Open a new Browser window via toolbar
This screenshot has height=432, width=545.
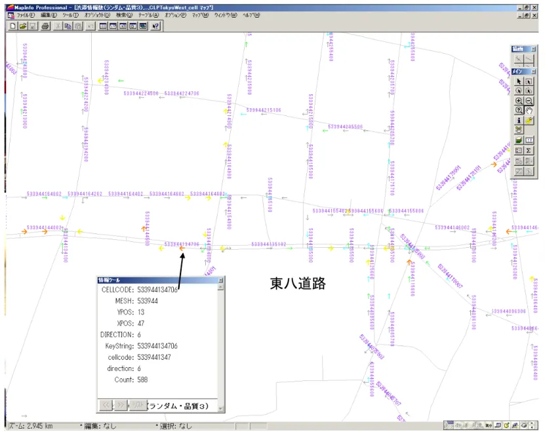[x=103, y=26]
